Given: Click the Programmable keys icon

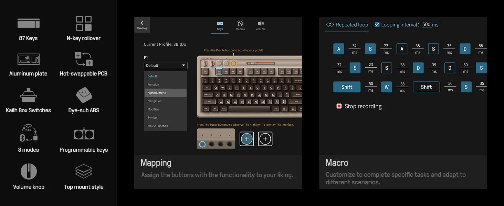Looking at the screenshot, I should click(x=83, y=134).
